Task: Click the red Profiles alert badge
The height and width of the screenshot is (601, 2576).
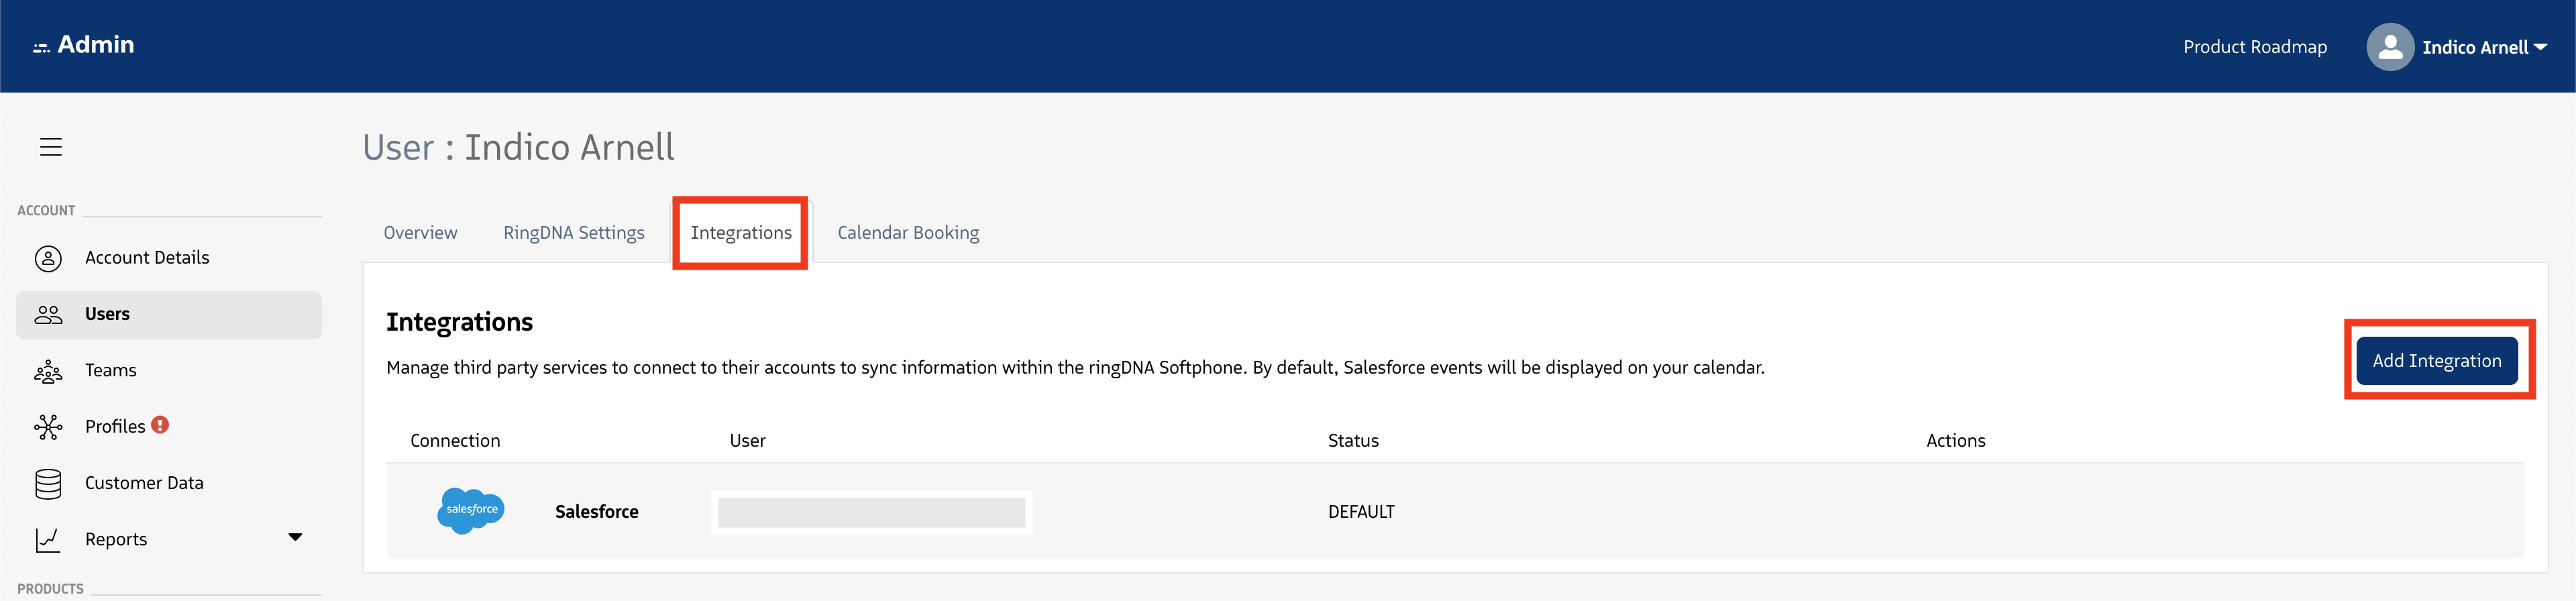Action: (x=160, y=425)
